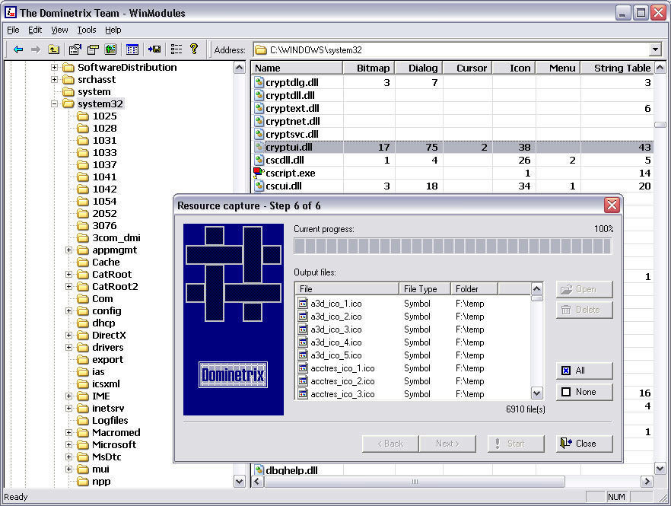Click the Next > button
The width and height of the screenshot is (671, 506).
click(447, 444)
